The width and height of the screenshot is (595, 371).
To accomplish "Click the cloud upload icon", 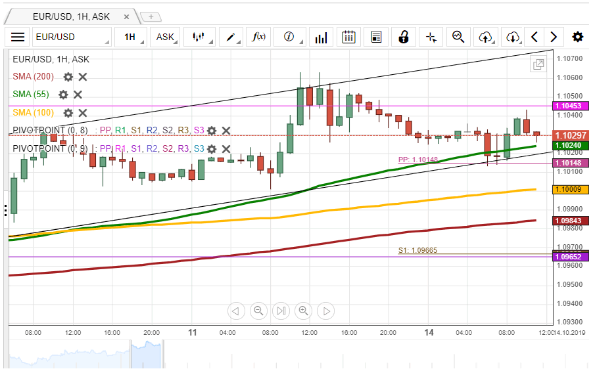I will (x=486, y=37).
